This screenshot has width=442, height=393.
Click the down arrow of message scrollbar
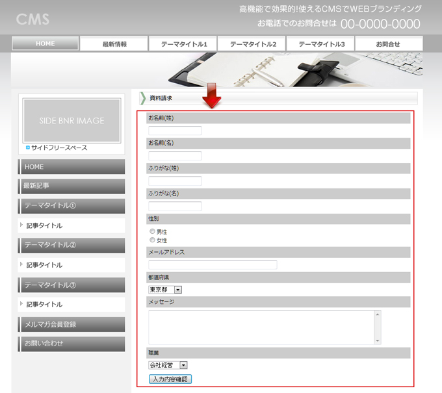tap(376, 340)
